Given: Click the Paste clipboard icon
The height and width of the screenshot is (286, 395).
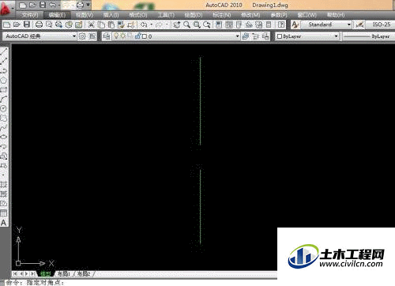Looking at the screenshot, I should (x=111, y=24).
